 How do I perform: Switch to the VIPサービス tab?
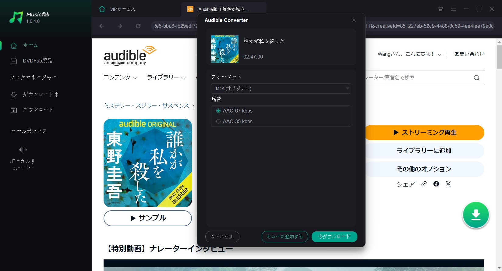click(117, 9)
